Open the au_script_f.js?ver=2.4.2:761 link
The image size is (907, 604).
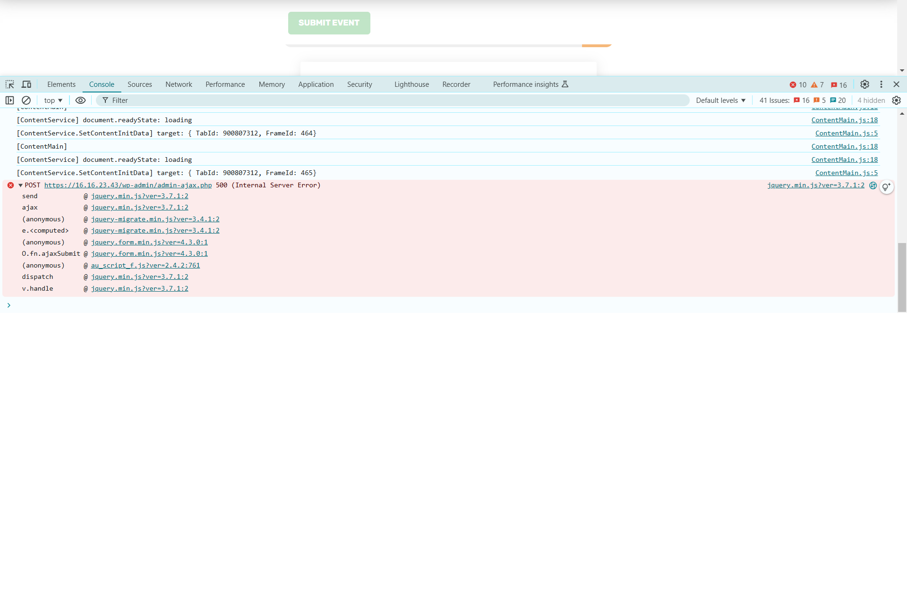tap(145, 266)
